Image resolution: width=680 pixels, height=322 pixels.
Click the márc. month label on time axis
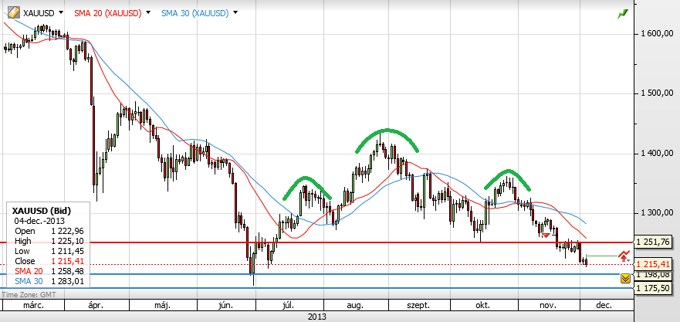point(34,306)
